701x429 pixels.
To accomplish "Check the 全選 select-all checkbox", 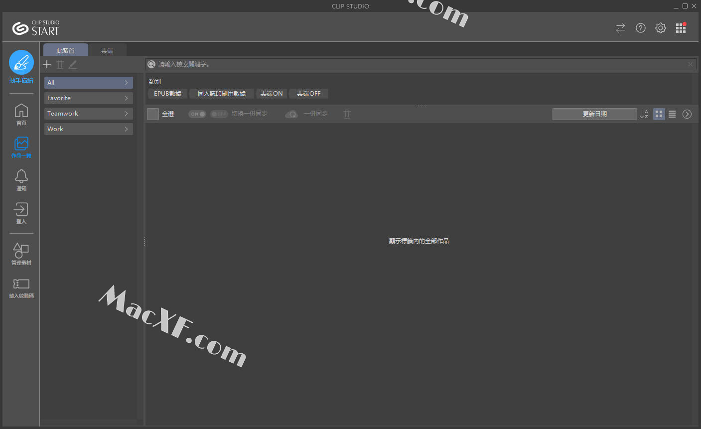I will click(153, 114).
